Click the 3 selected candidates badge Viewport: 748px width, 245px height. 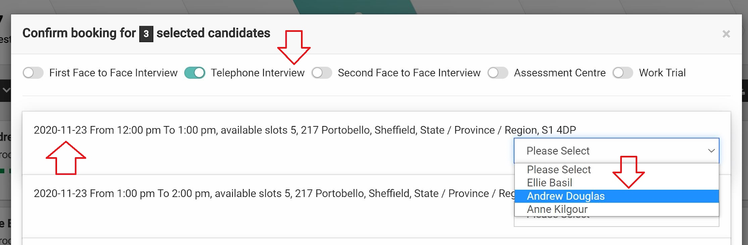(146, 34)
